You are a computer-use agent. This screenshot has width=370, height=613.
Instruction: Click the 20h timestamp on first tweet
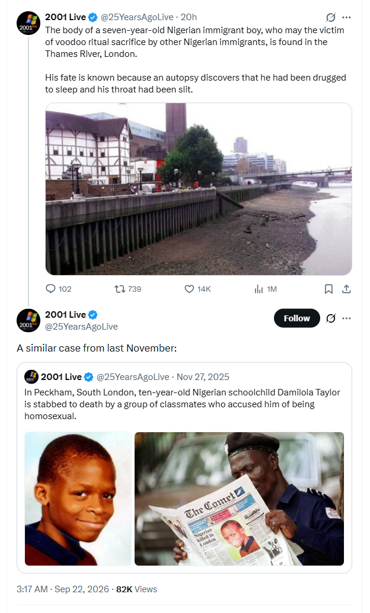[x=189, y=17]
